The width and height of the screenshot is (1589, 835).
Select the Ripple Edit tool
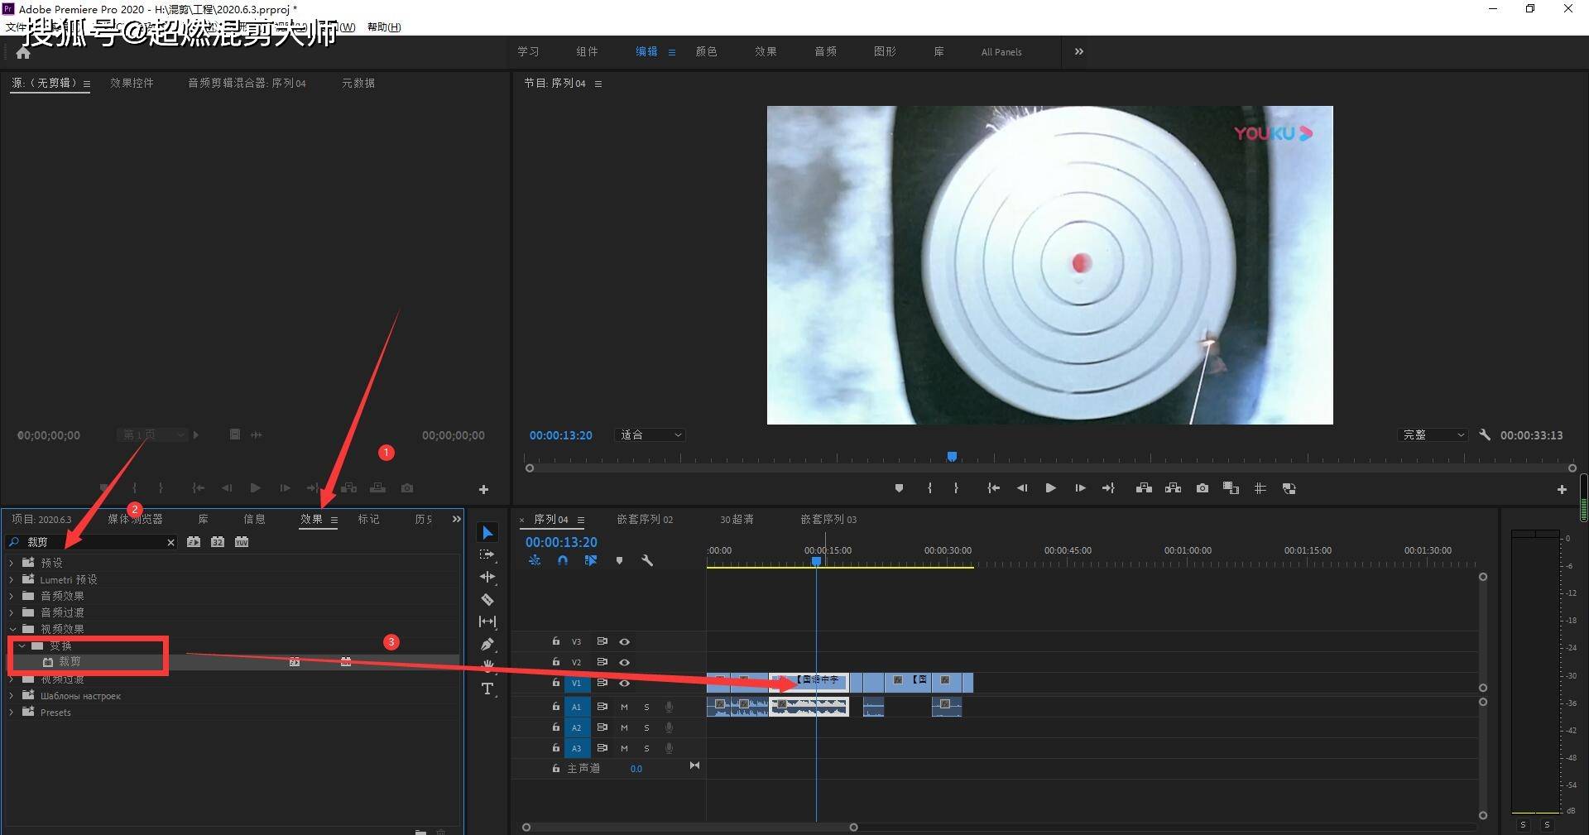[487, 577]
